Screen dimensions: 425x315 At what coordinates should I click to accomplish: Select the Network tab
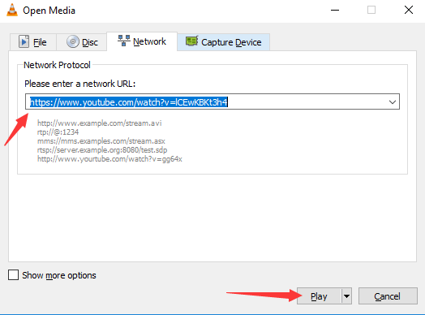pos(142,41)
